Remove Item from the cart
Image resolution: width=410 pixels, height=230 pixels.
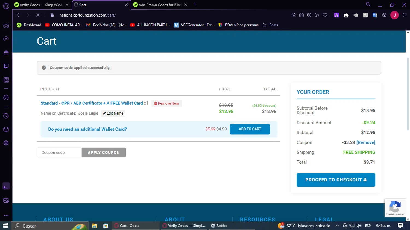(167, 103)
